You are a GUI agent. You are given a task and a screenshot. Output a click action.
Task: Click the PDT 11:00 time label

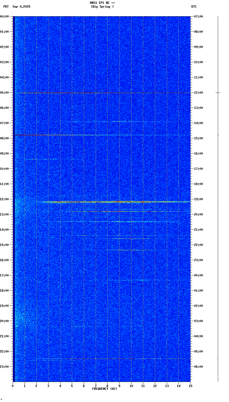[4, 184]
